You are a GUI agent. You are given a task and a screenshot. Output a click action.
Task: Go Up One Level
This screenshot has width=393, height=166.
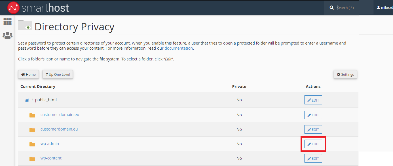[x=58, y=75]
